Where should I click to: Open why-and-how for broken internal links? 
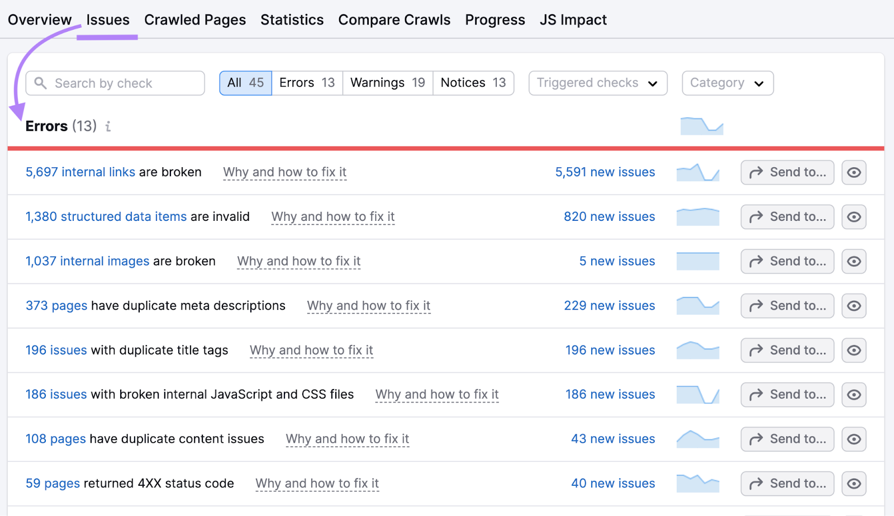(285, 172)
